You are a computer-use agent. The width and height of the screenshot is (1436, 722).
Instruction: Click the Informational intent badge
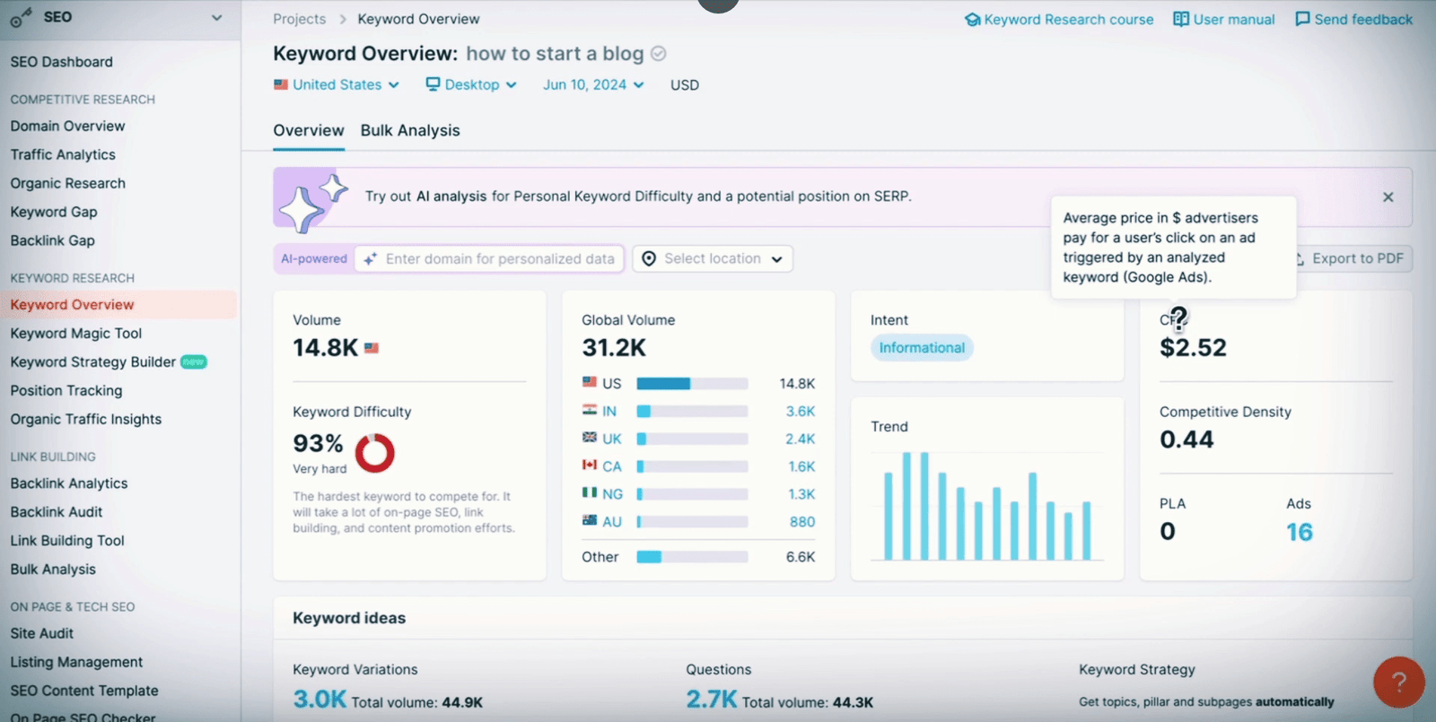[x=922, y=348]
